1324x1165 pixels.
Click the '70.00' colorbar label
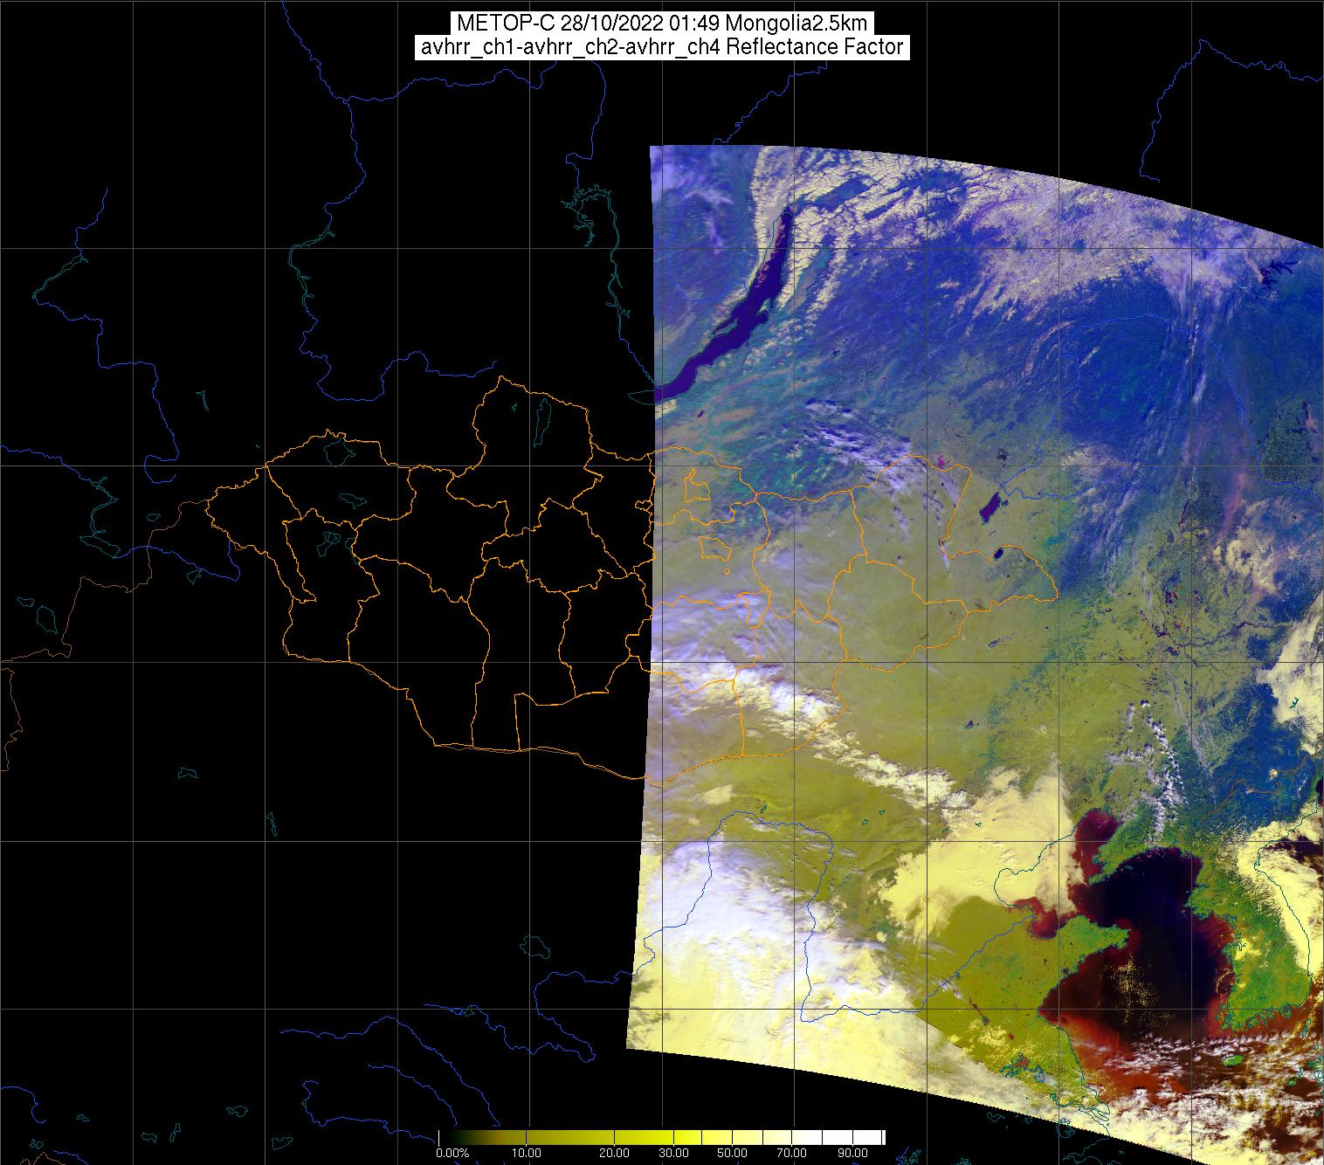click(x=791, y=1154)
